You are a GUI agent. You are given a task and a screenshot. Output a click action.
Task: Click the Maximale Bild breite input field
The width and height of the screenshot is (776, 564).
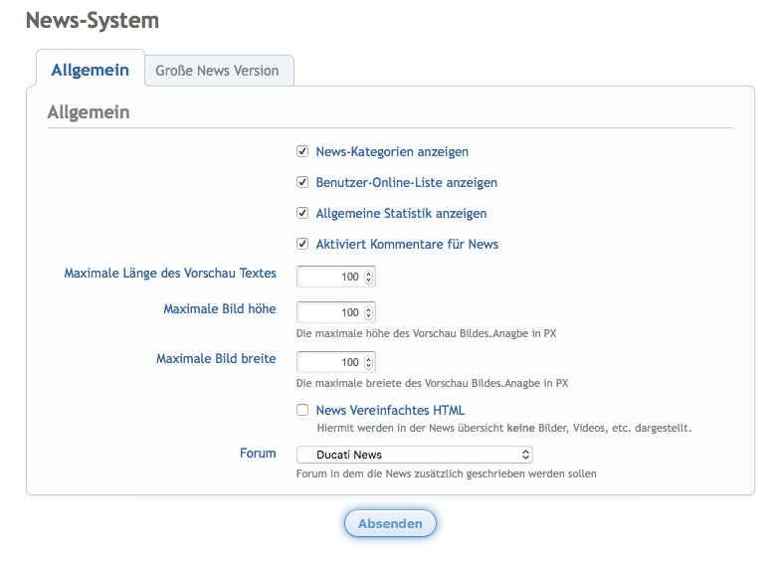tap(329, 362)
